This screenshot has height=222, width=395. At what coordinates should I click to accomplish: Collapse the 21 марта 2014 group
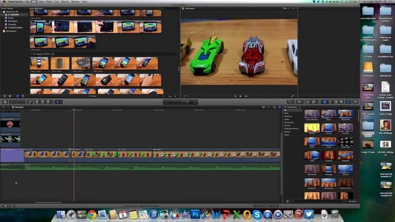[31, 54]
